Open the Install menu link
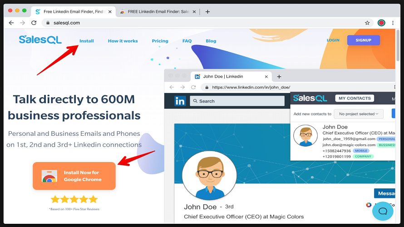This screenshot has width=404, height=227. coord(87,41)
